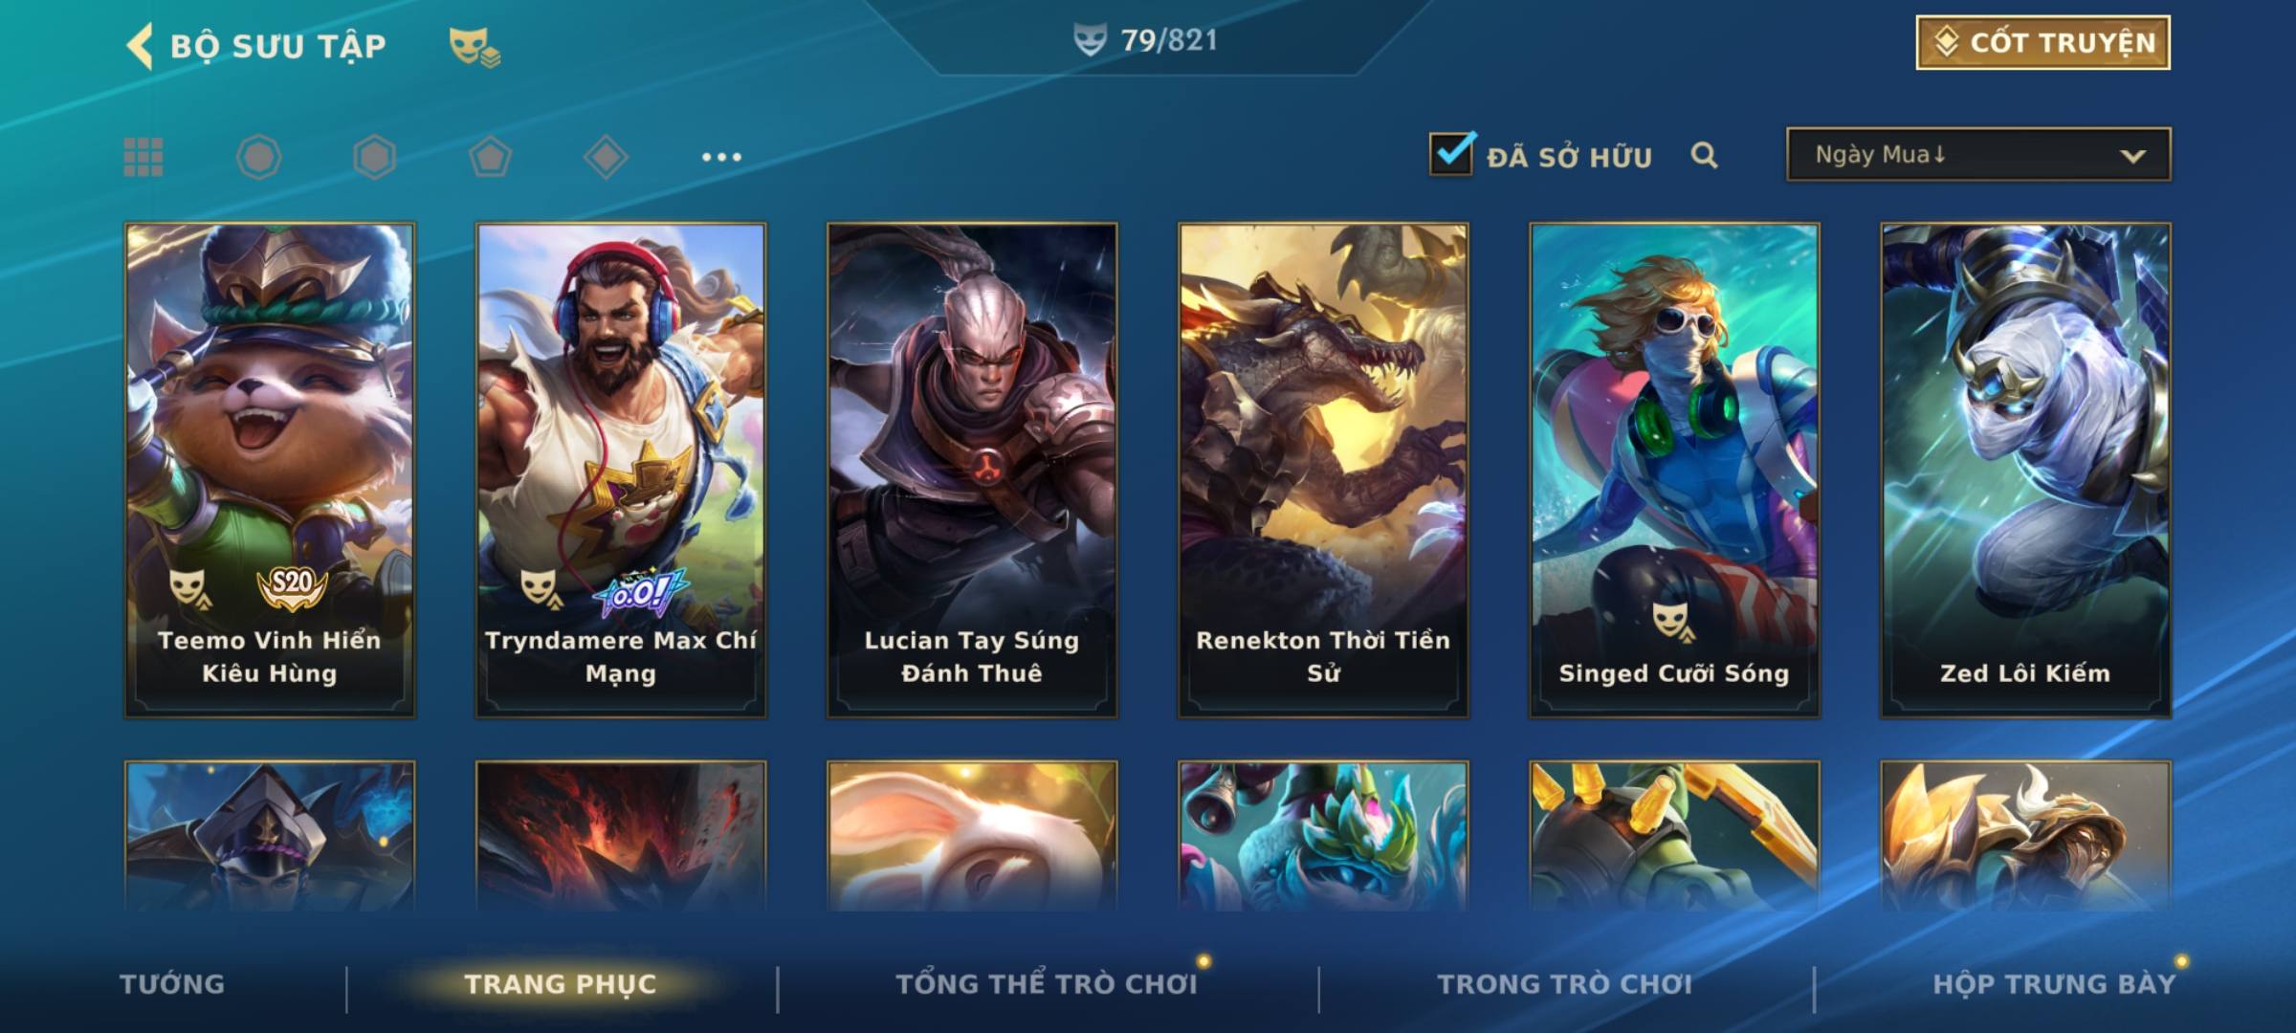2296x1033 pixels.
Task: Open the Trong Trò Chơi tab
Action: click(x=1565, y=983)
